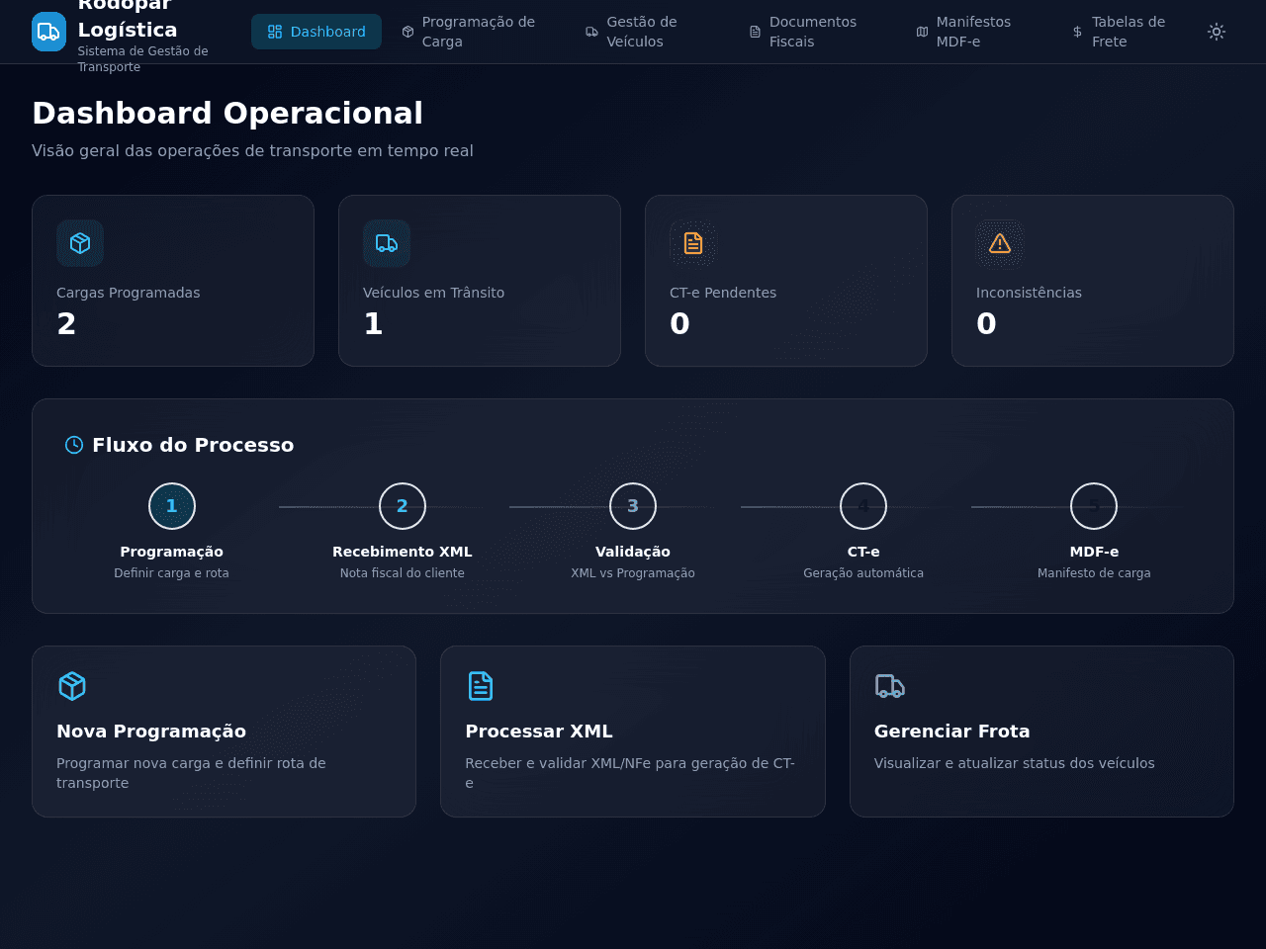Click the Veículos em Trânsito value 1
Viewport: 1266px width, 949px height.
pos(373,324)
